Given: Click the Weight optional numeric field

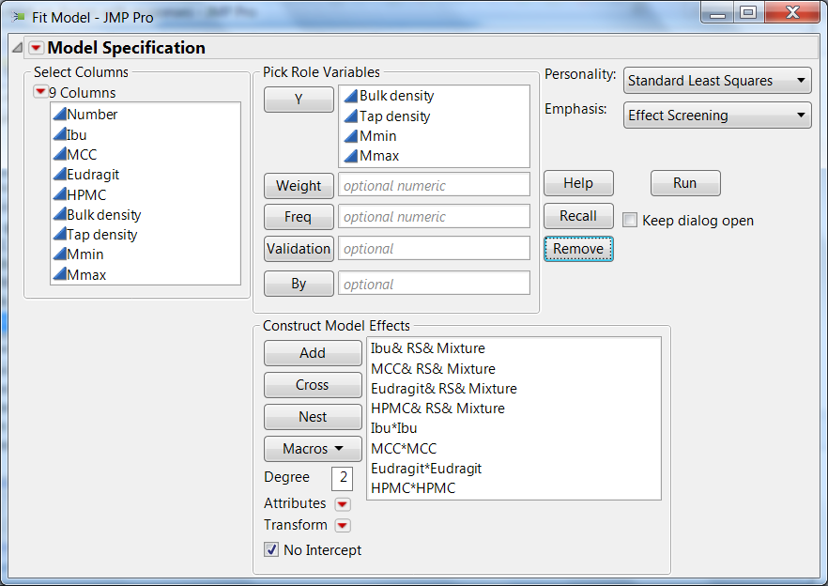Looking at the screenshot, I should [x=434, y=185].
